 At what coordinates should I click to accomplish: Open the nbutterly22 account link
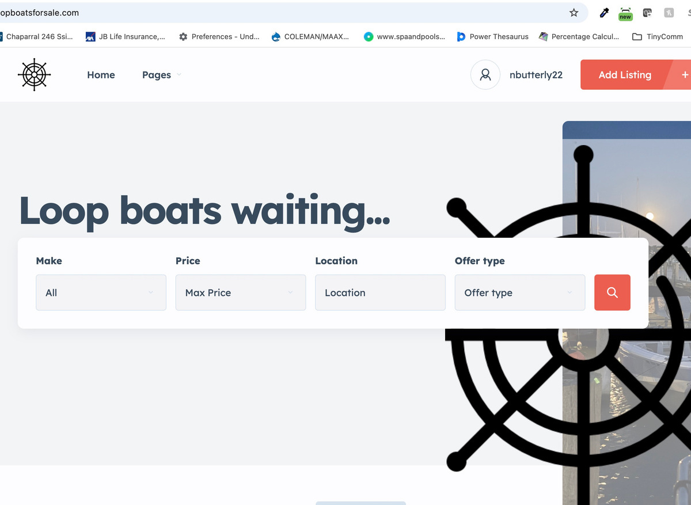(536, 75)
